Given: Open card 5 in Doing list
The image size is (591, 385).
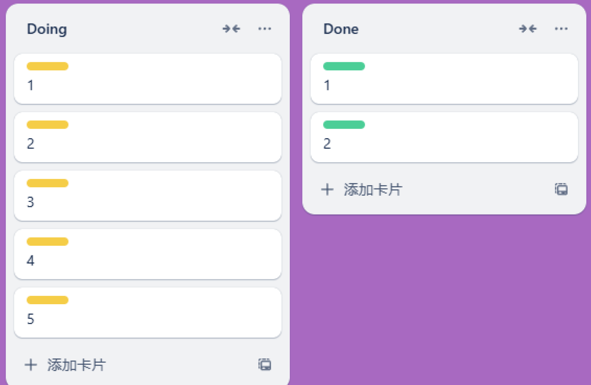Looking at the screenshot, I should (147, 319).
